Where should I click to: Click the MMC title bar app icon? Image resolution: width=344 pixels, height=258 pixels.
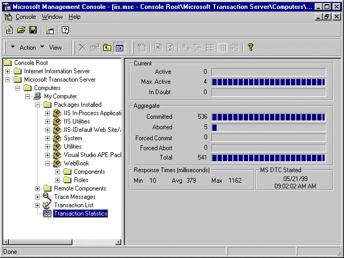[x=7, y=7]
